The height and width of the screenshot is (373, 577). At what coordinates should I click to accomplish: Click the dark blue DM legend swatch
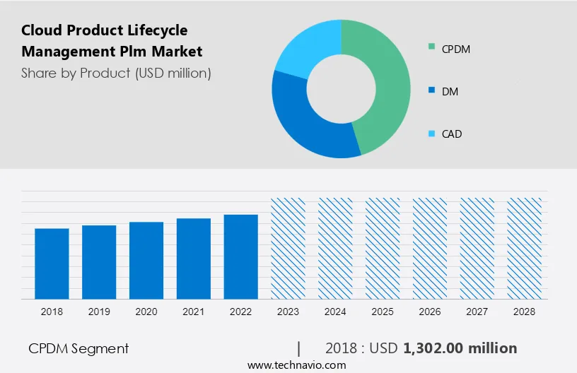click(431, 90)
